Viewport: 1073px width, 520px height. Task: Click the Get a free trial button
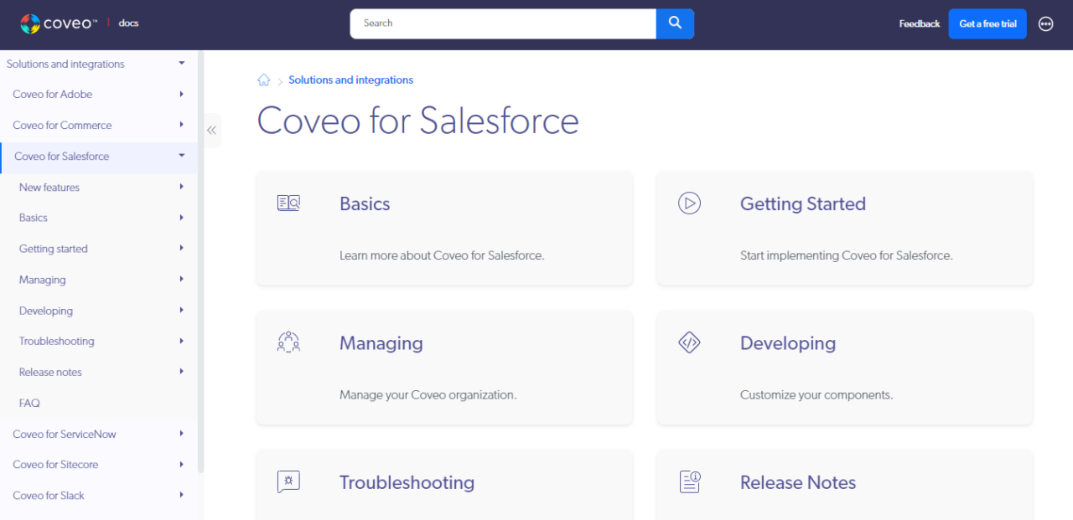987,23
